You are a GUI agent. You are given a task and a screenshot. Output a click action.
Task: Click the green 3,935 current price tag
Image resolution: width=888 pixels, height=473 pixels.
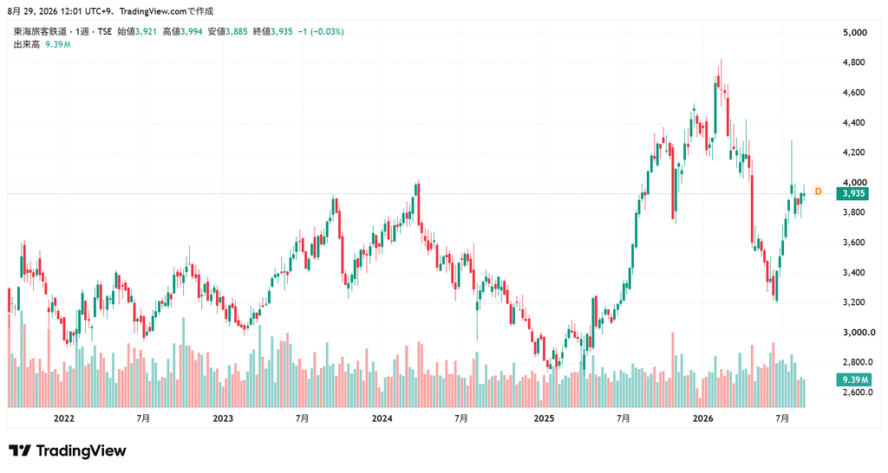tap(853, 193)
